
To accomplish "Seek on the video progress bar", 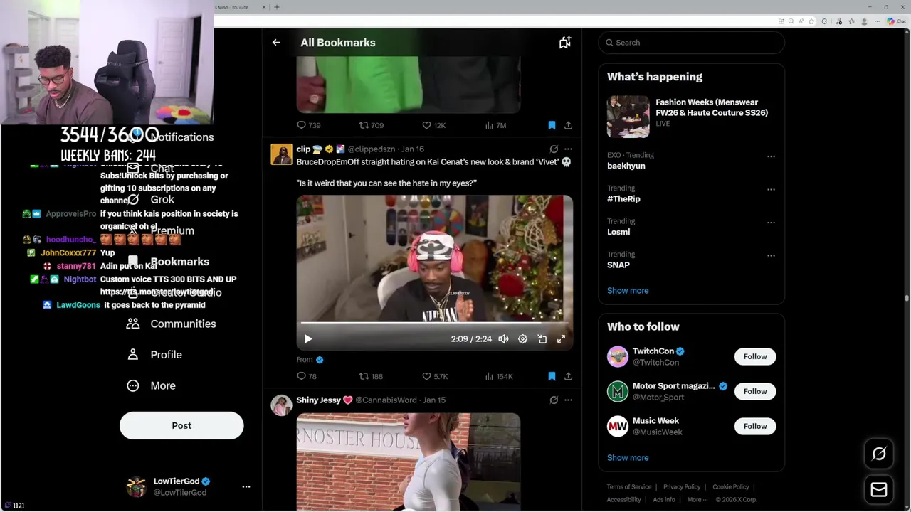I will 434,323.
